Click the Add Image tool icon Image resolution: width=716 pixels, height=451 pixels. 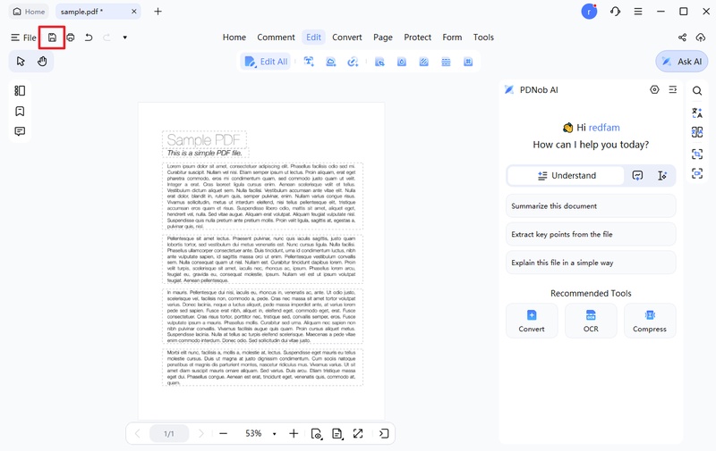click(330, 62)
